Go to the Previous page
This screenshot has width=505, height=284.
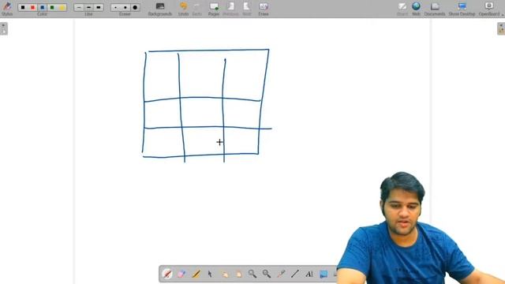click(x=230, y=9)
